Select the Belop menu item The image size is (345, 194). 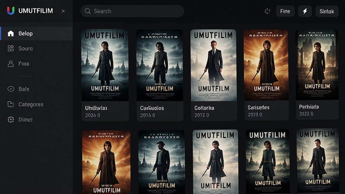click(x=36, y=33)
